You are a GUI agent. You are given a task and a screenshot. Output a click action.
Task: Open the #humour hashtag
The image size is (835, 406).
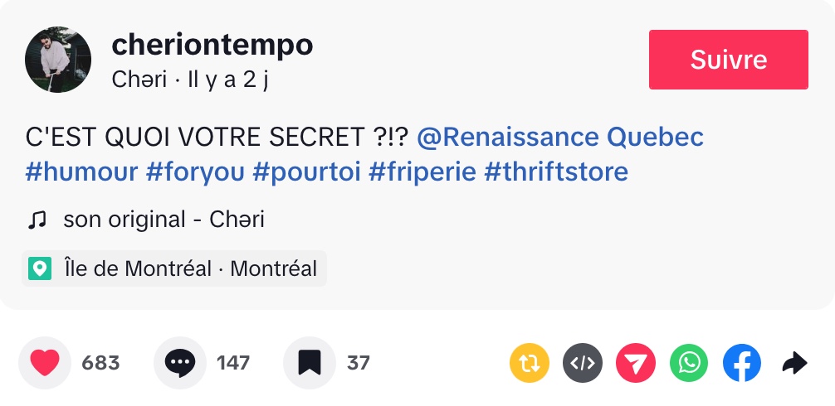[81, 172]
